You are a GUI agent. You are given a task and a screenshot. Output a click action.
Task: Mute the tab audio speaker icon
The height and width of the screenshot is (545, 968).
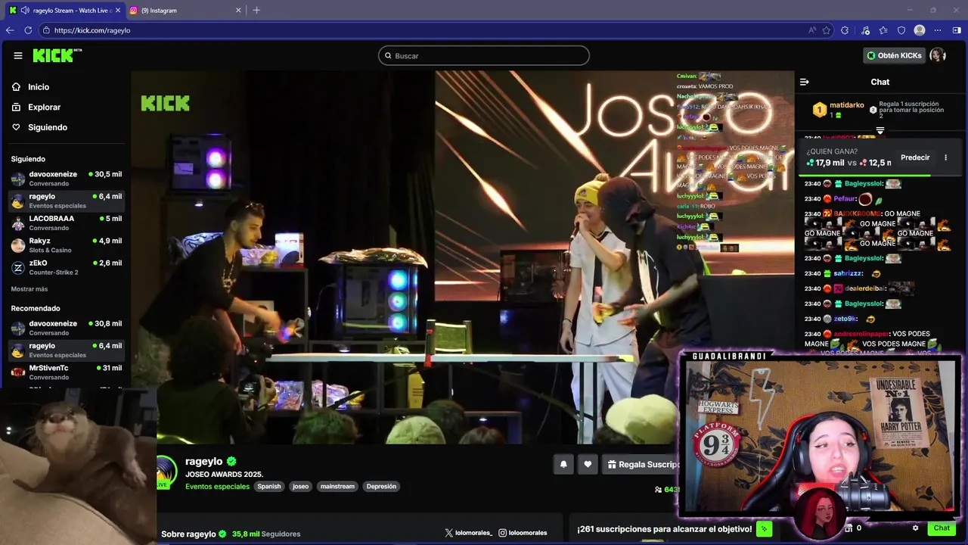click(25, 10)
